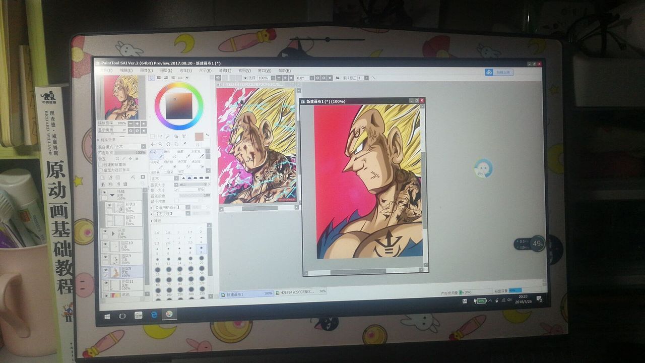The image size is (645, 363).
Task: Toggle 最小大小 pressure checkbox
Action: [x=176, y=190]
